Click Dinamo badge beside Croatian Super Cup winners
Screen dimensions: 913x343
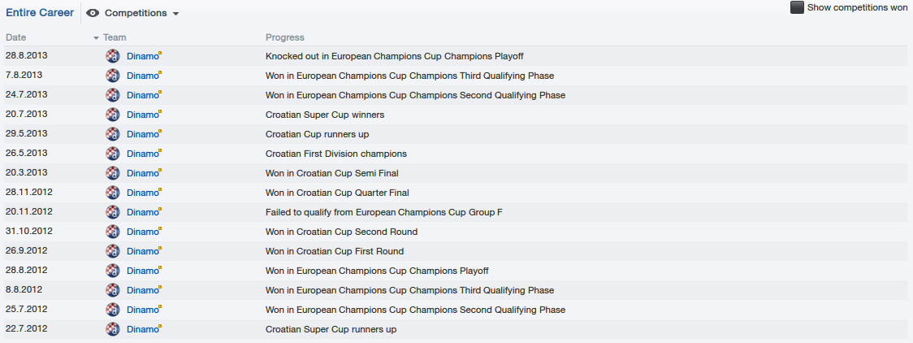point(113,115)
